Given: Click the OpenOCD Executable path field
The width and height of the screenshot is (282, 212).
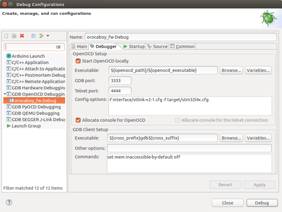Looking at the screenshot, I should (163, 70).
